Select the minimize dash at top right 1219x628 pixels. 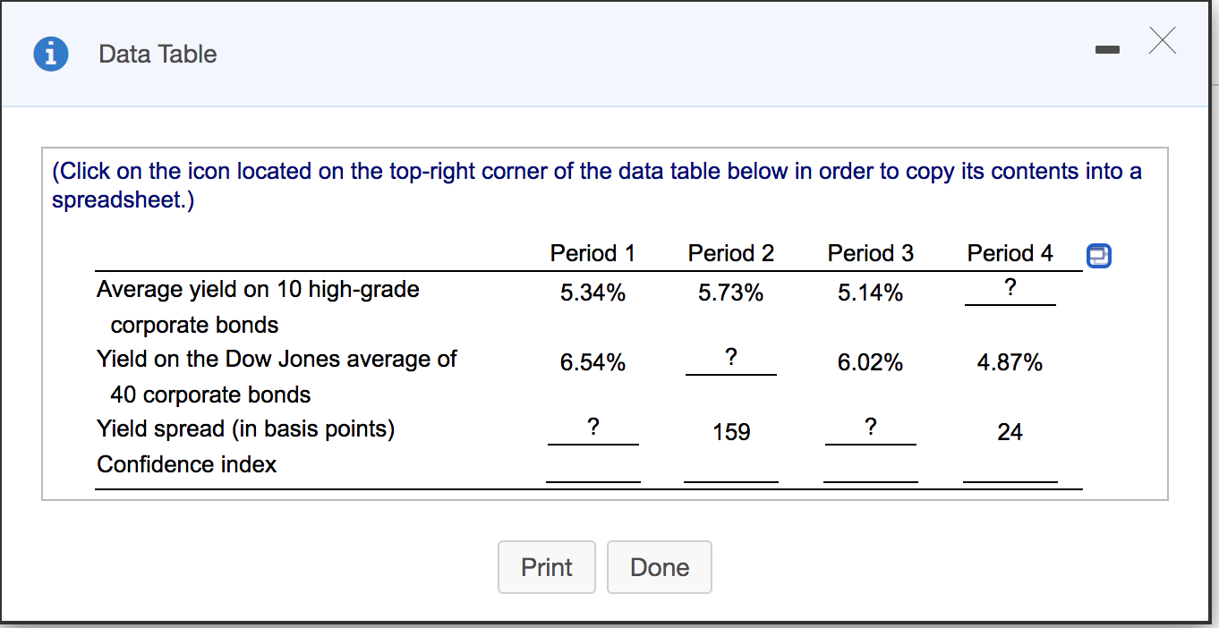click(x=1107, y=49)
